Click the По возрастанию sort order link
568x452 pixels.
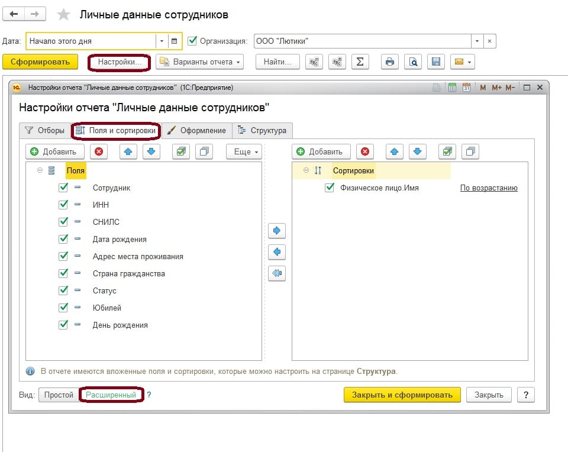point(489,188)
